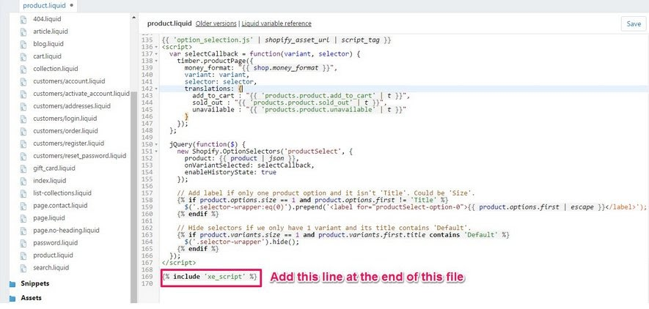The width and height of the screenshot is (649, 309).
Task: Open the Older versions link
Action: (216, 24)
